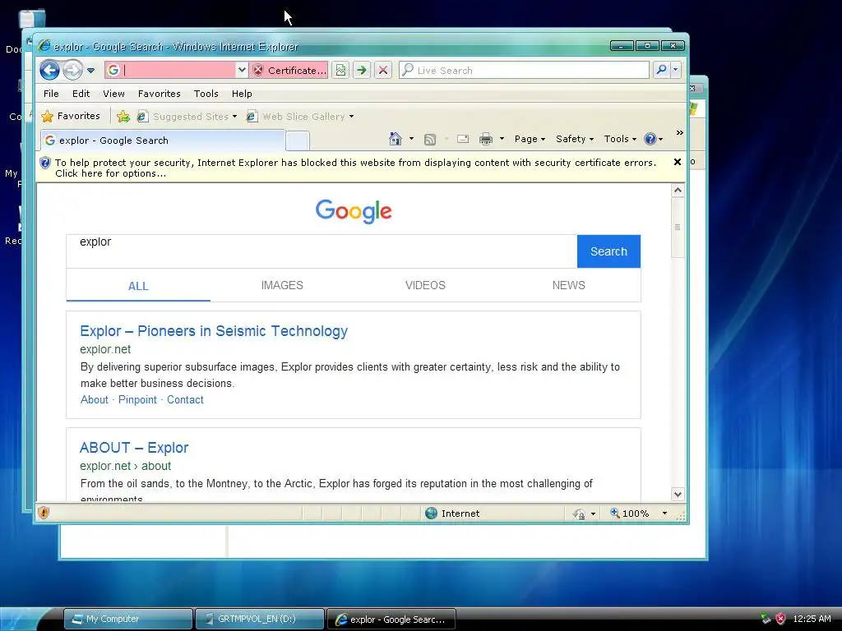Open the Favorites star button
Image resolution: width=842 pixels, height=631 pixels.
[x=71, y=116]
